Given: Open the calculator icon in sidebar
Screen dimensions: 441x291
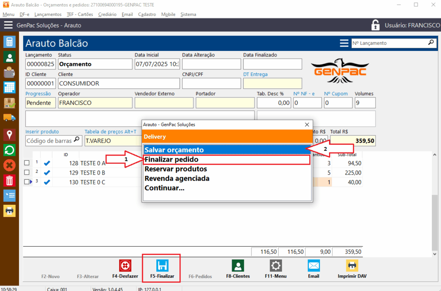Looking at the screenshot, I should point(9,42).
